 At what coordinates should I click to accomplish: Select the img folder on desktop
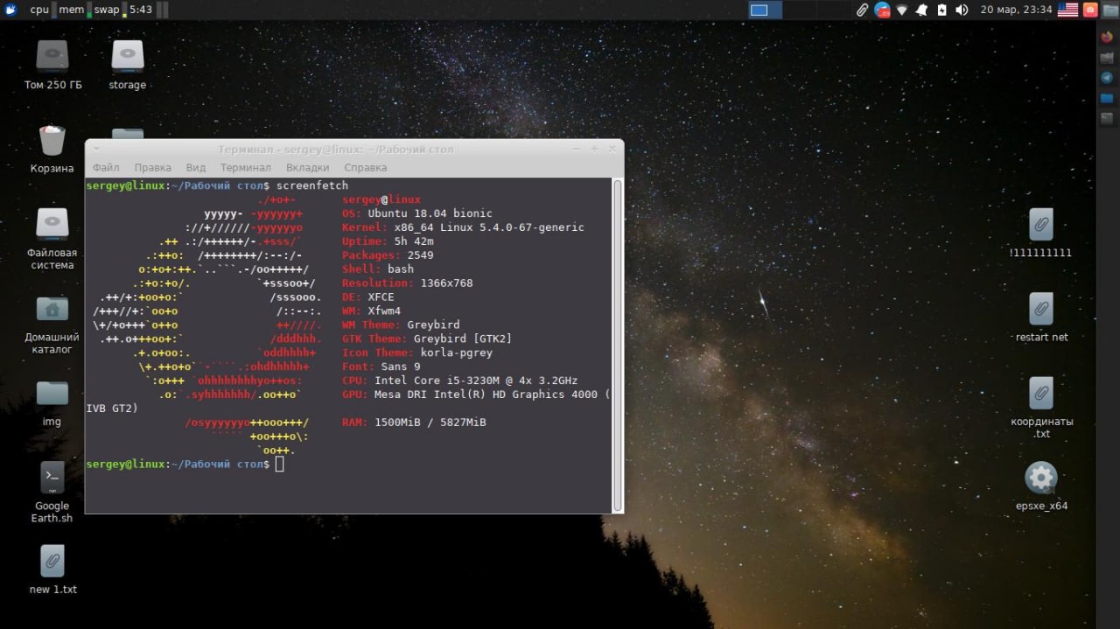[52, 402]
